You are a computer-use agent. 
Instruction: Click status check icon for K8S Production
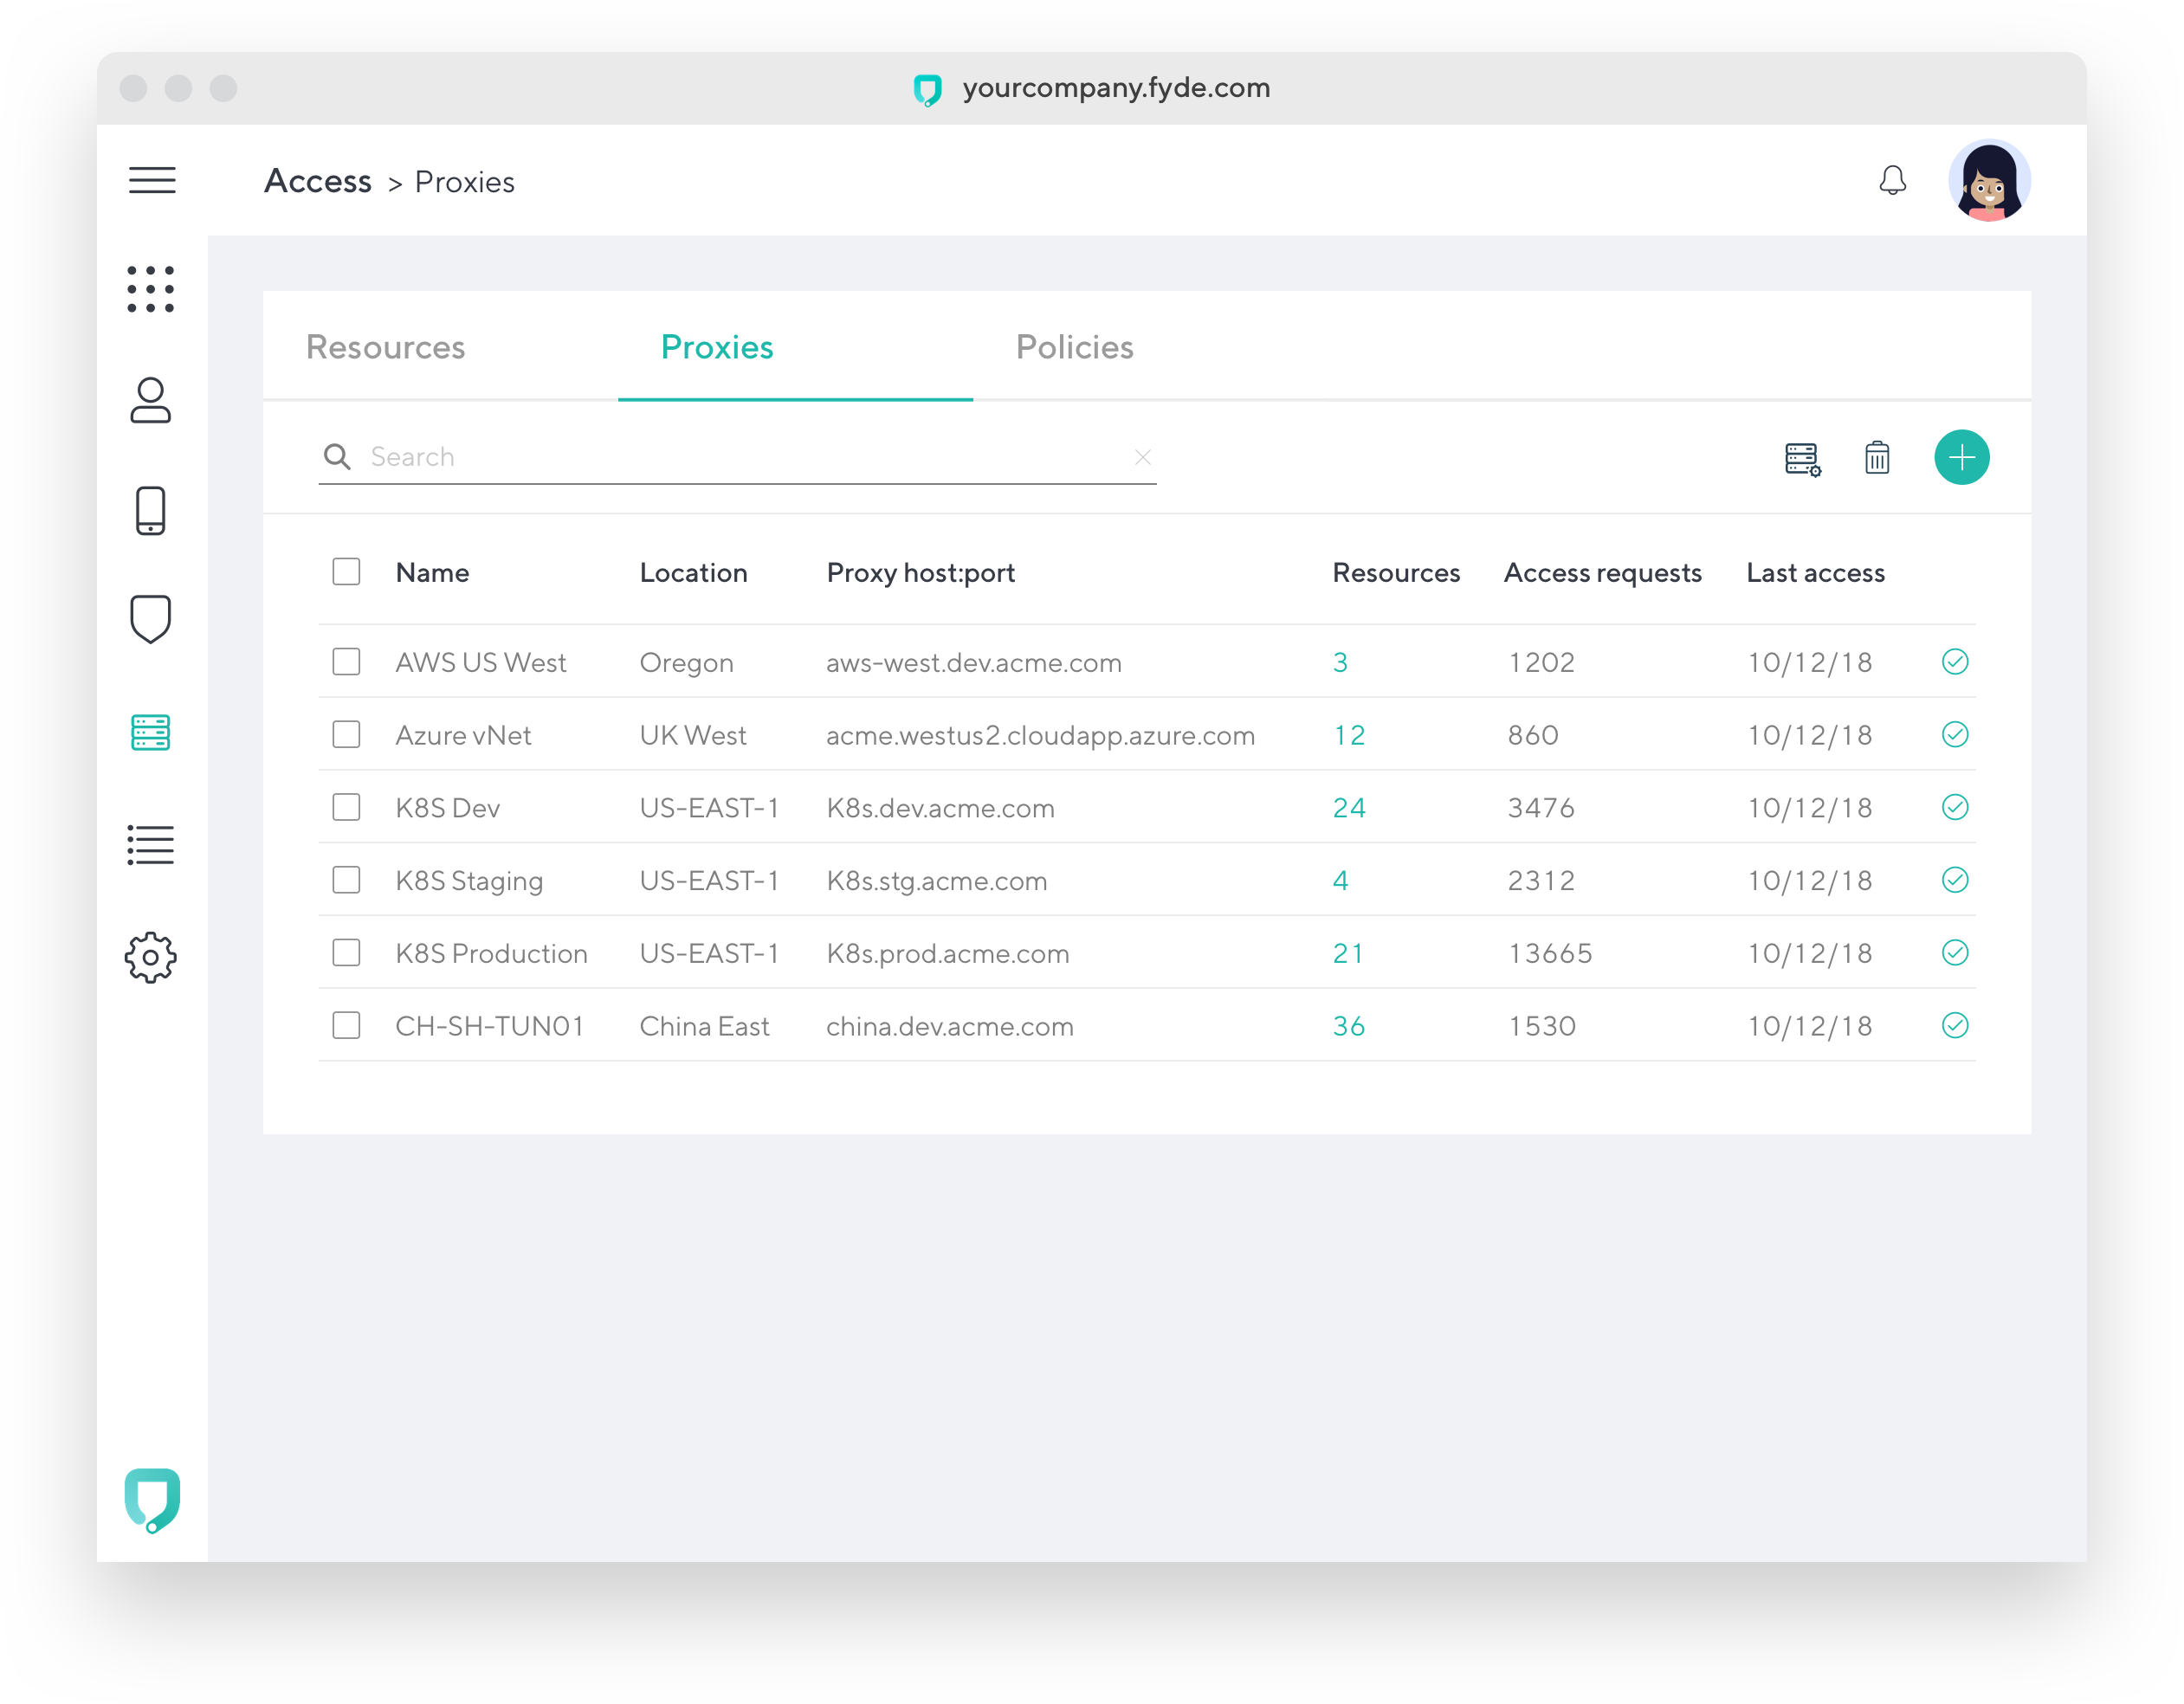[x=1955, y=953]
